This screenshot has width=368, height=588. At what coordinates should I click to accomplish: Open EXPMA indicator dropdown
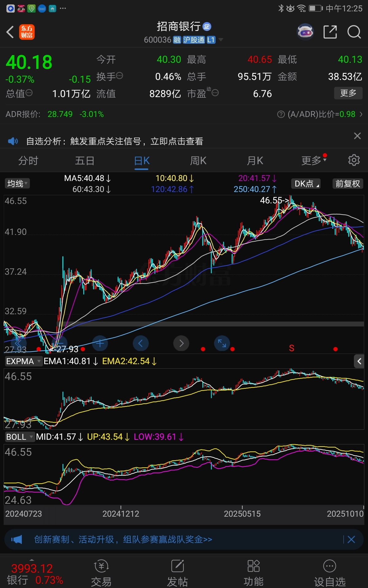23,361
